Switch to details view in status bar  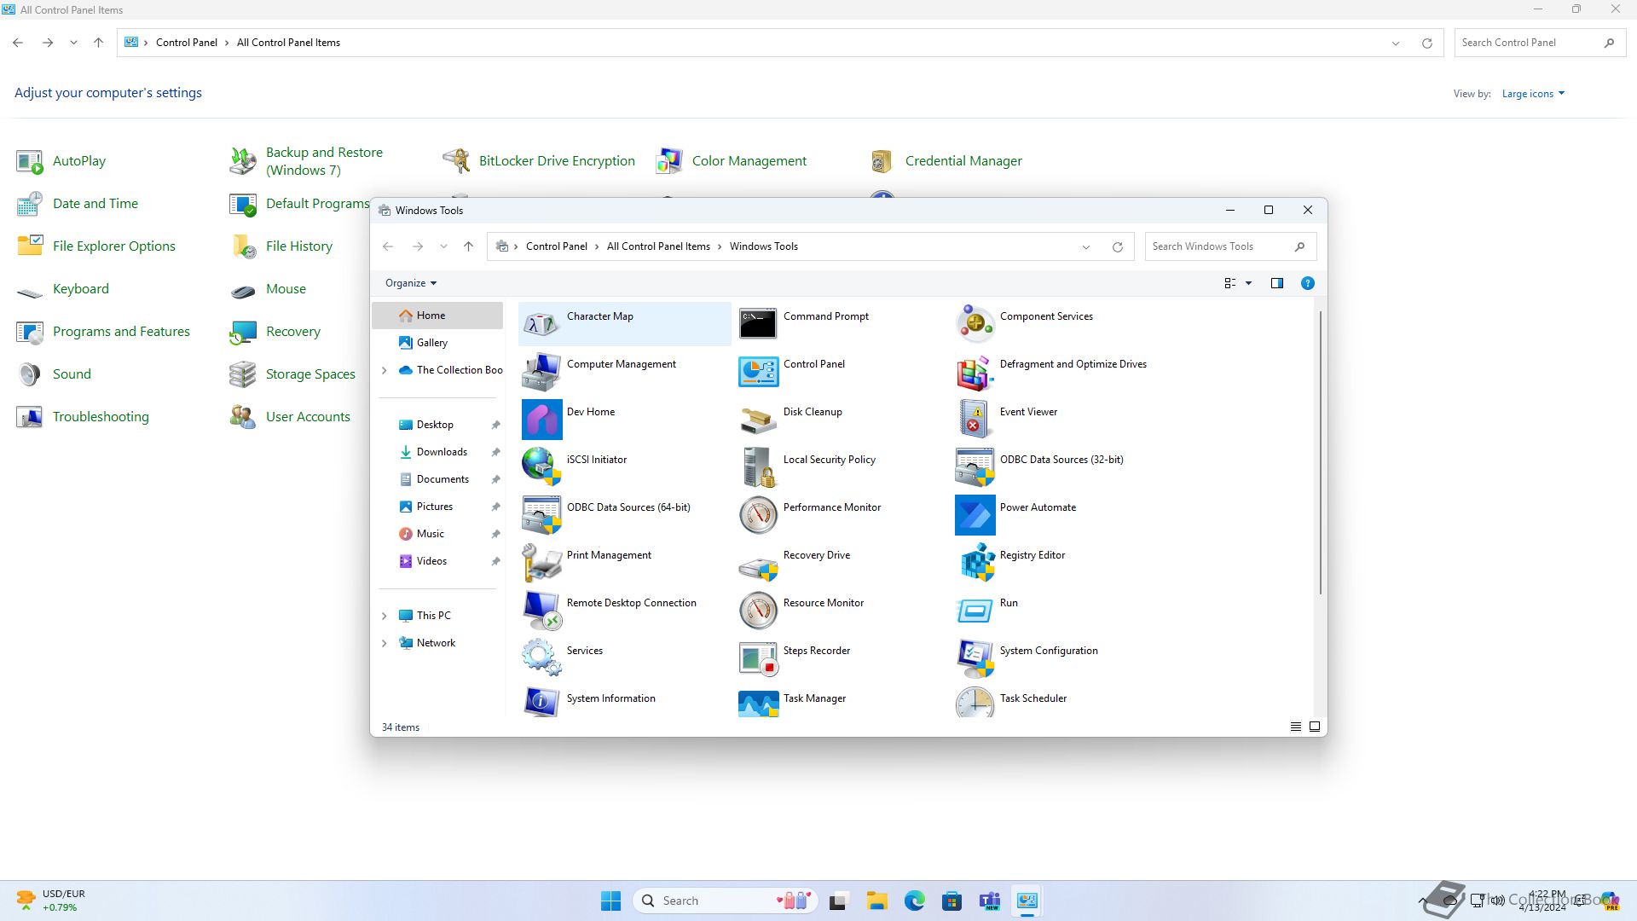(1295, 727)
